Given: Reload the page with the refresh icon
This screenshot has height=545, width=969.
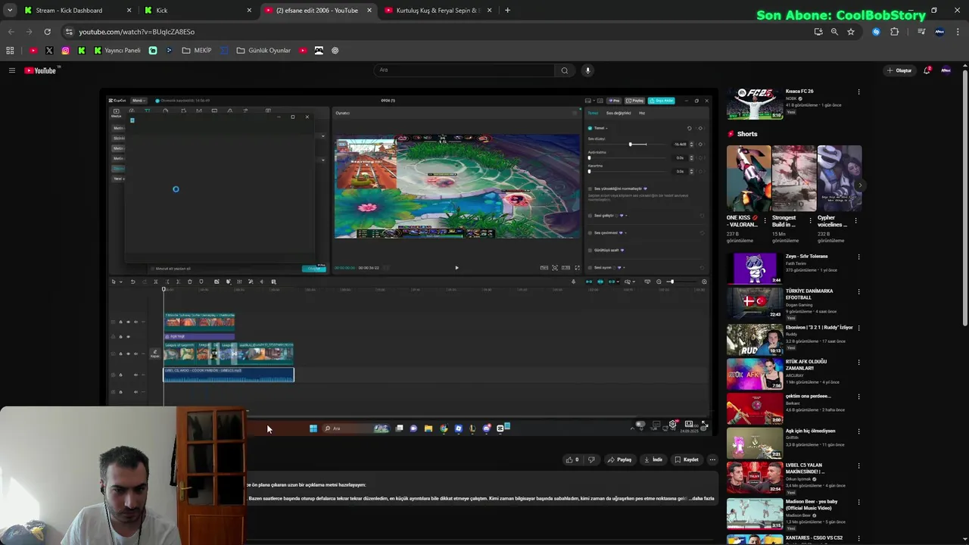Looking at the screenshot, I should (x=47, y=32).
